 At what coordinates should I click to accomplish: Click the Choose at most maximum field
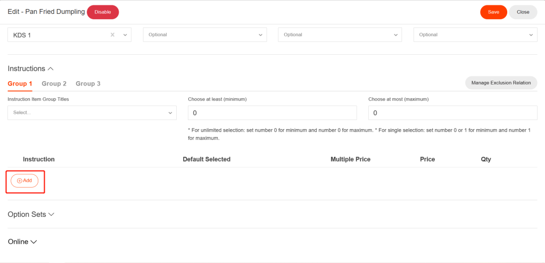coord(452,113)
